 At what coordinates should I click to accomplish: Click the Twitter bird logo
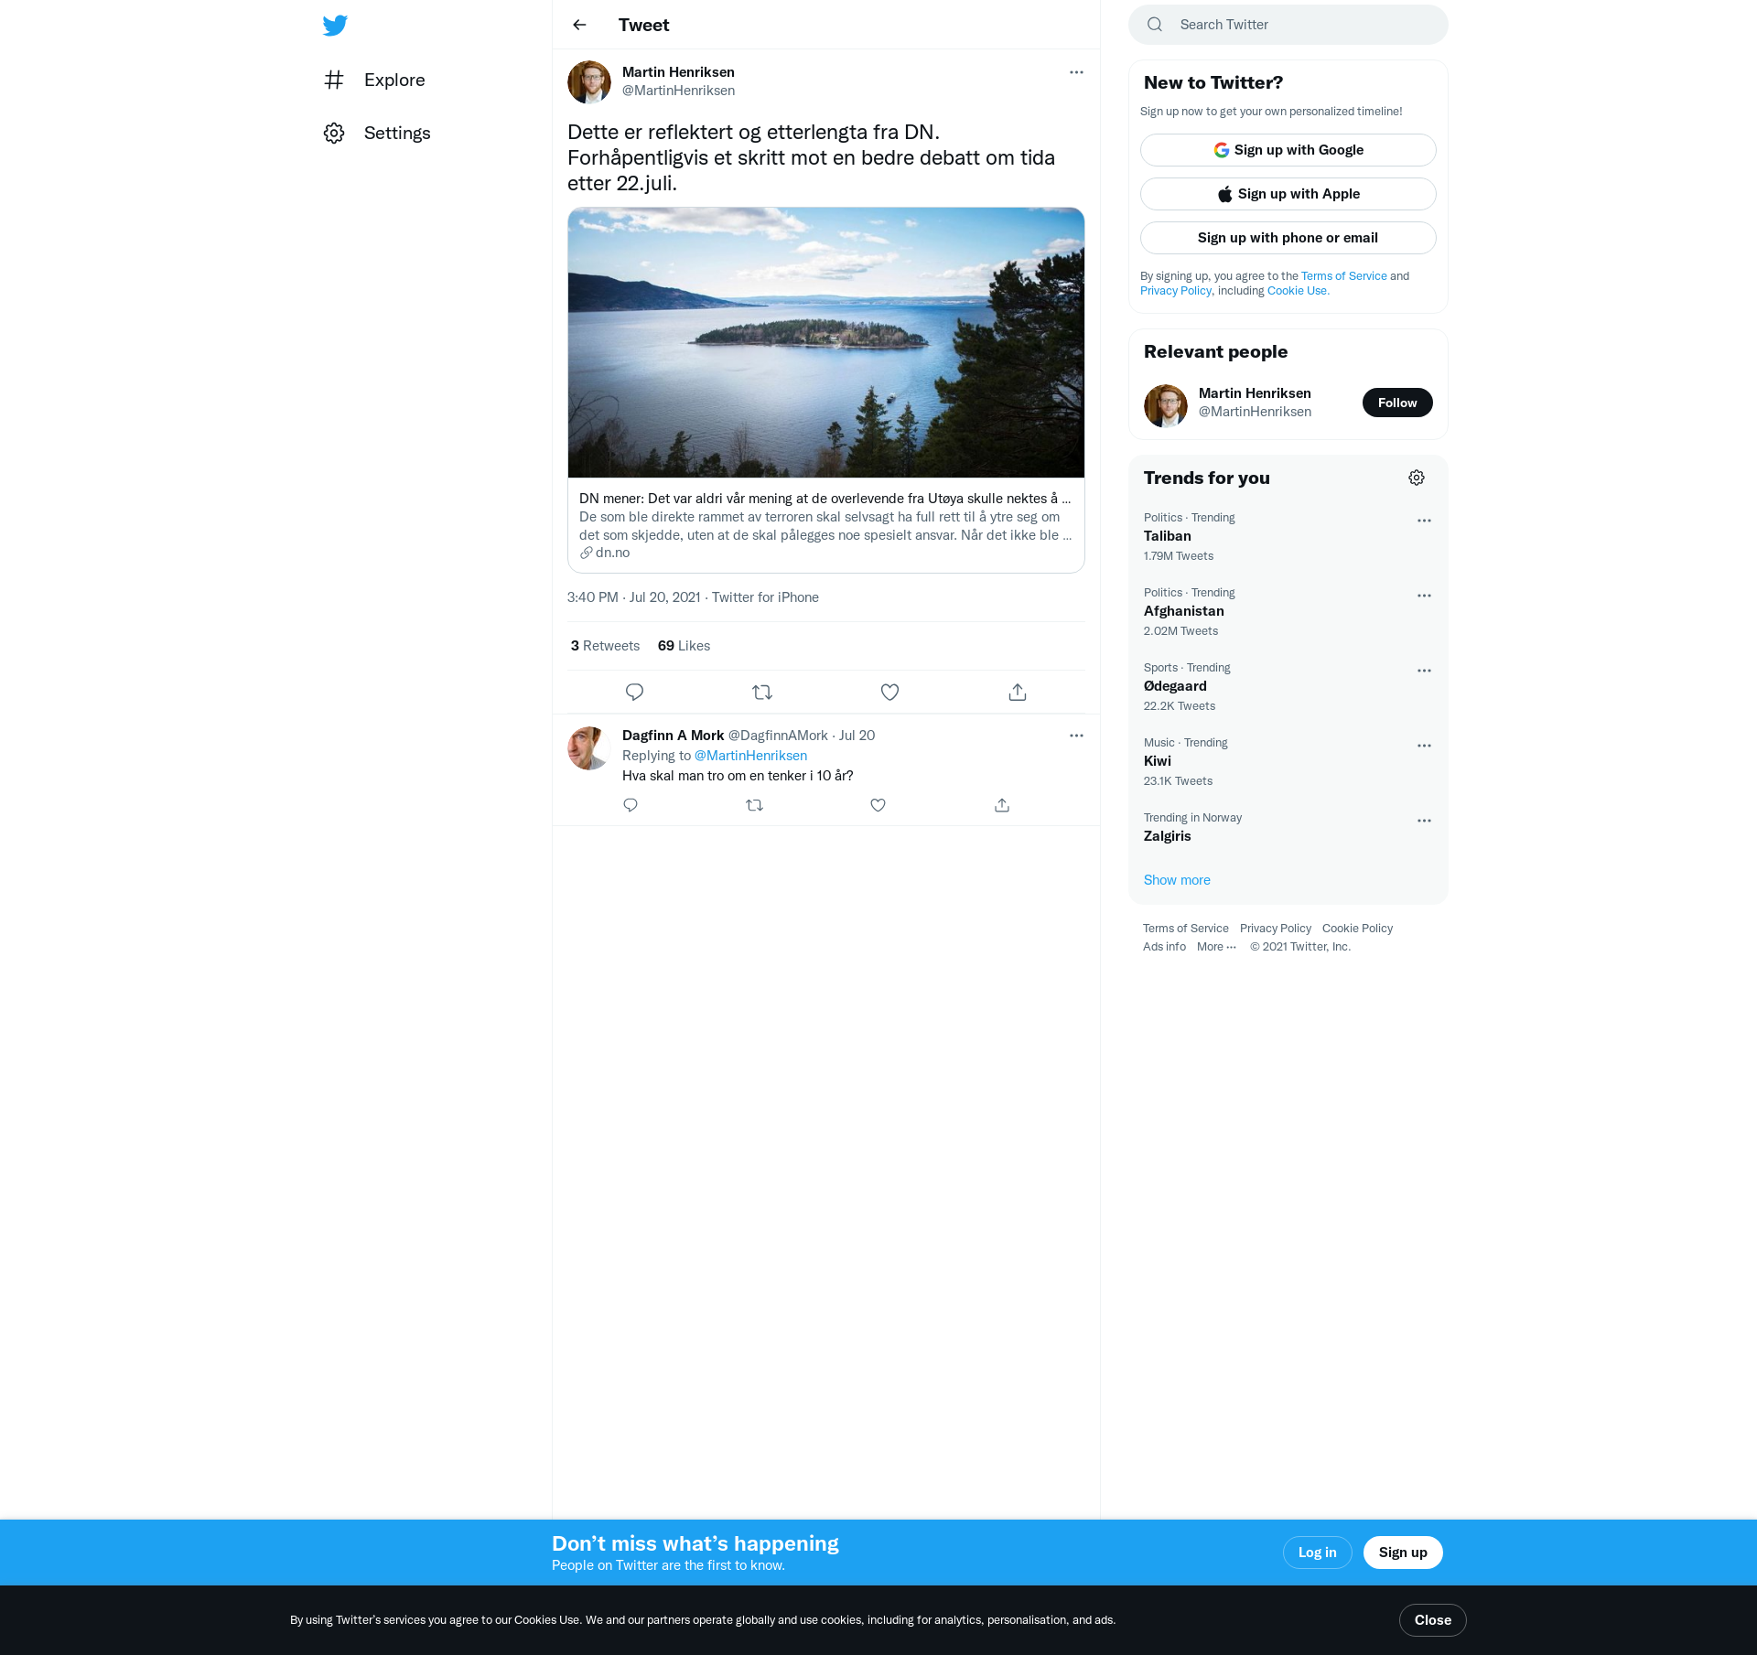[335, 26]
